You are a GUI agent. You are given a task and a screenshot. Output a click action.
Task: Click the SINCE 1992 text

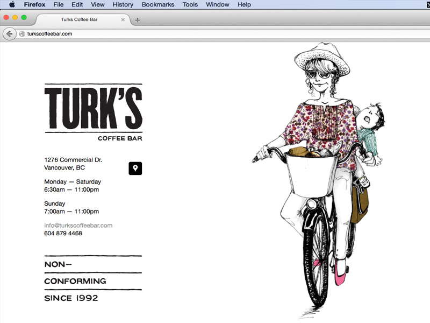pyautogui.click(x=71, y=298)
